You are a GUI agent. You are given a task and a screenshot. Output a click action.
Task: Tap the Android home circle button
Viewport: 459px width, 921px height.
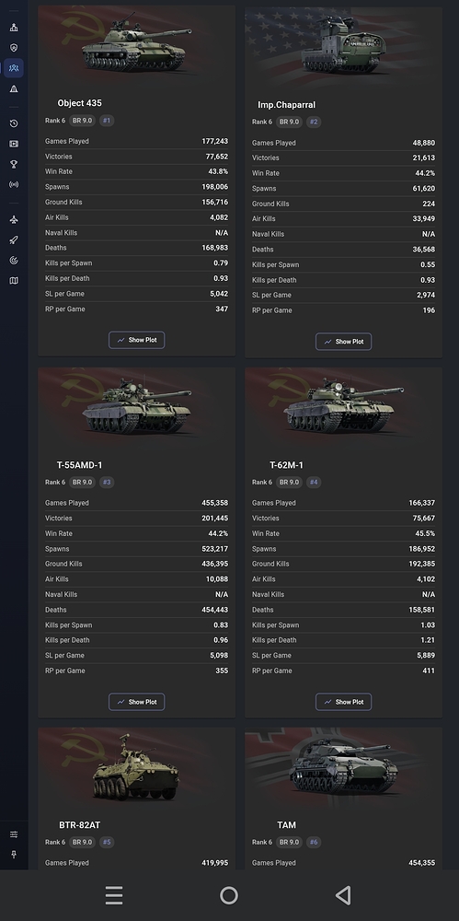(x=229, y=895)
